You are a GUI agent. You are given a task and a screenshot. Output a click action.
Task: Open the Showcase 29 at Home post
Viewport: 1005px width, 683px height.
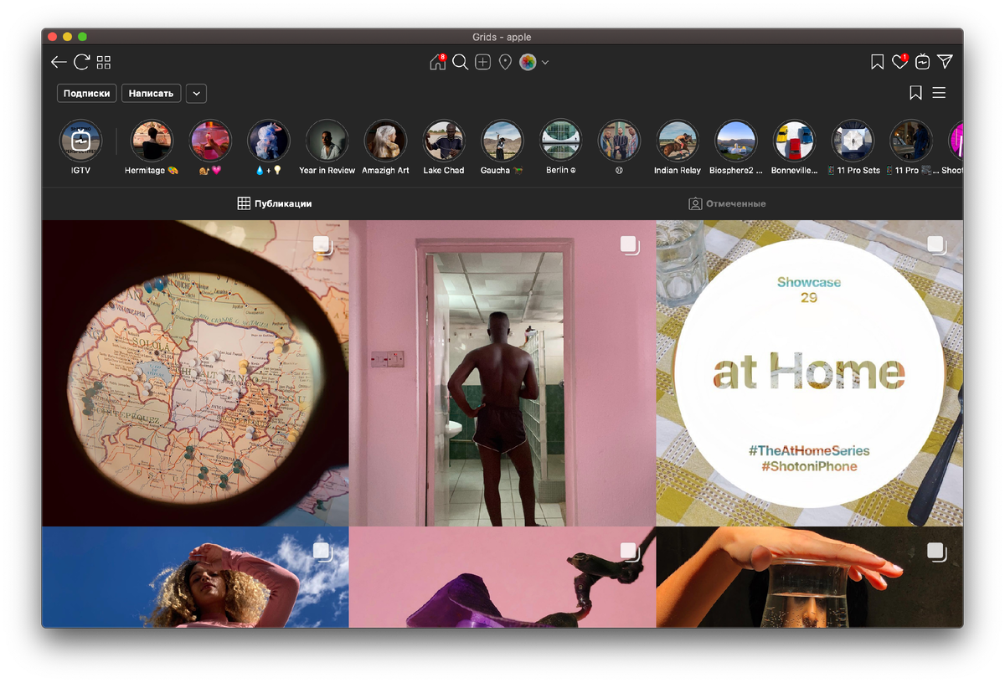pos(810,373)
